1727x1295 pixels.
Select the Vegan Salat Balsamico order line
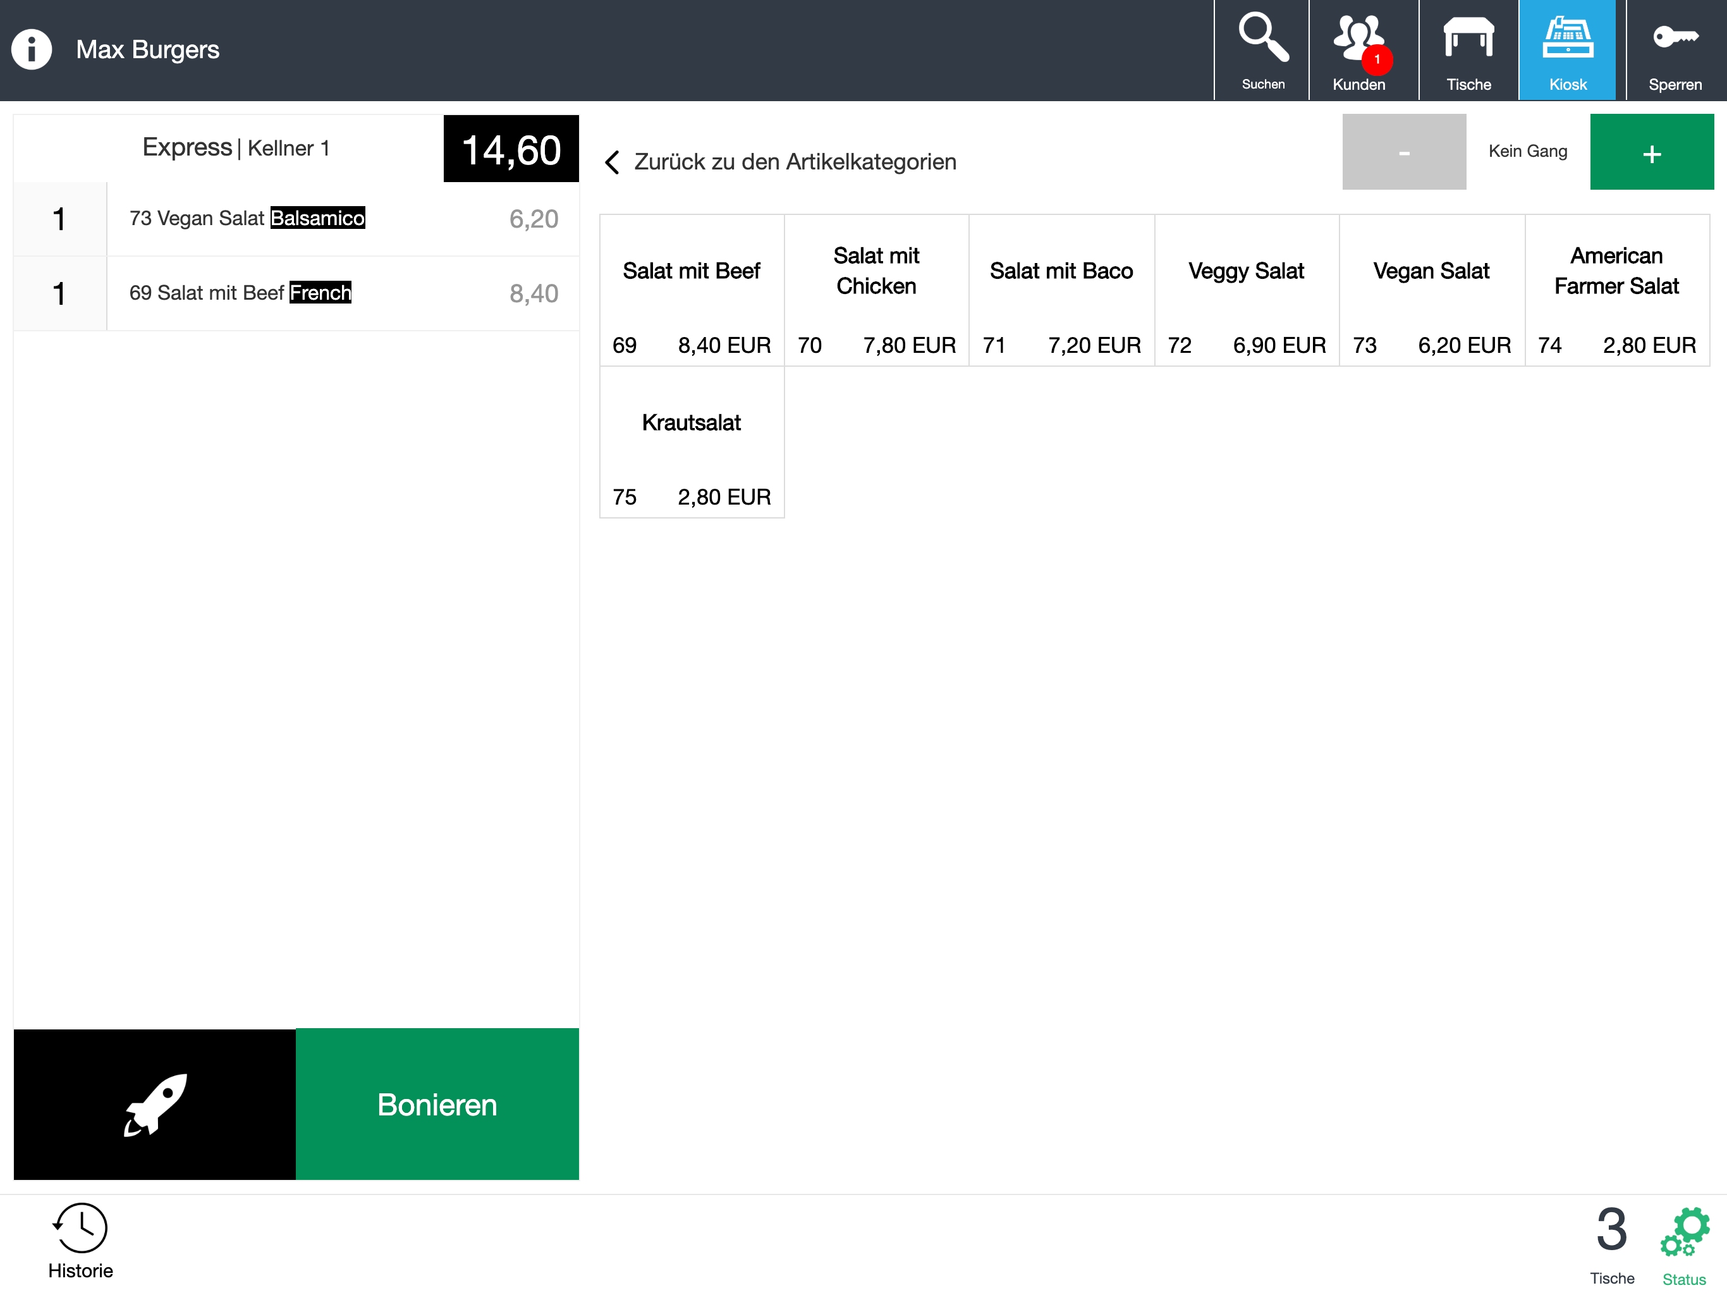click(x=296, y=219)
